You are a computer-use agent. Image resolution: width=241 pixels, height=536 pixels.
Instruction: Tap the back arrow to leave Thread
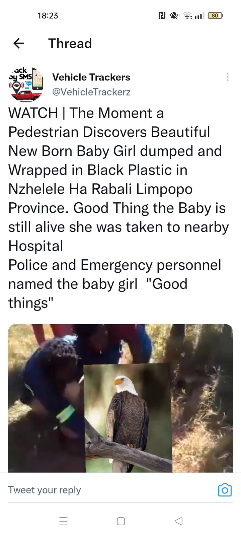point(19,43)
